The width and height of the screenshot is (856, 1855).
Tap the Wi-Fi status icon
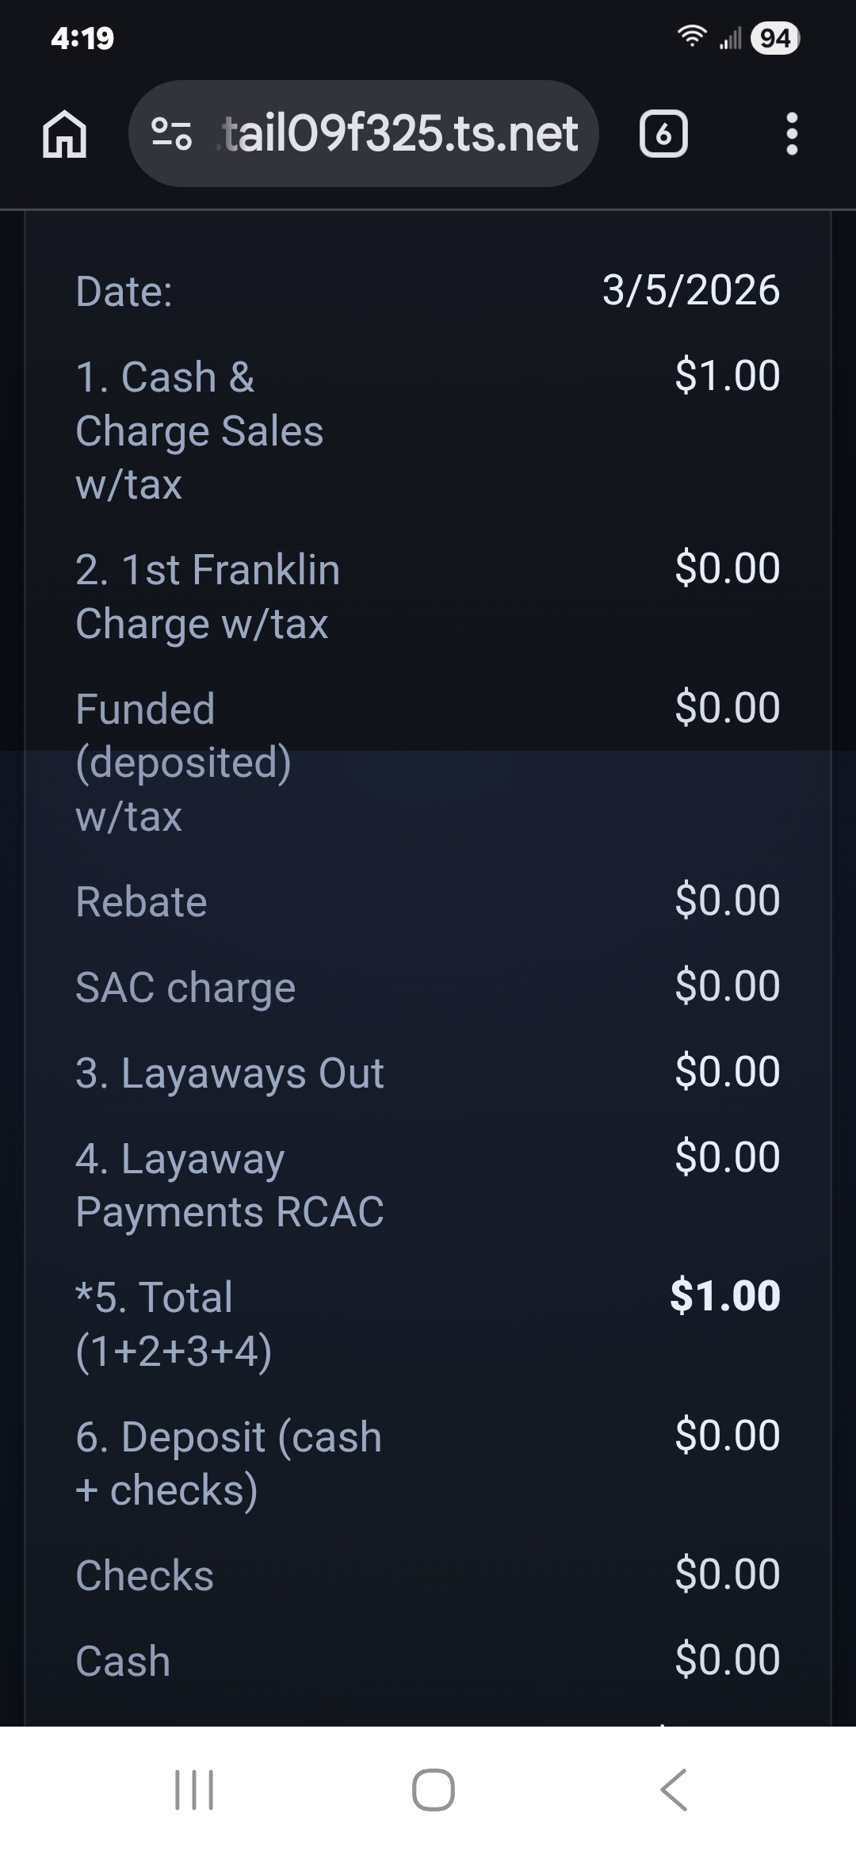[691, 37]
